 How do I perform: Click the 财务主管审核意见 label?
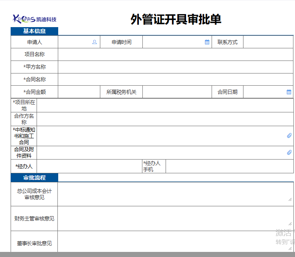tap(35, 218)
